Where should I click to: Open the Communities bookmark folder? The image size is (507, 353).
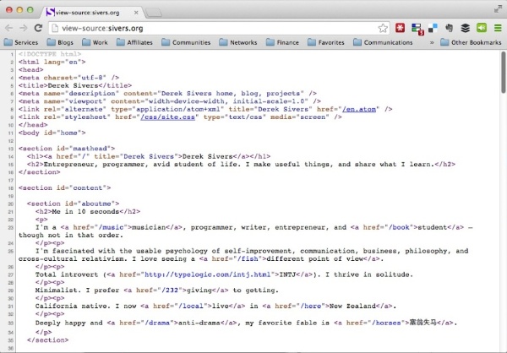pyautogui.click(x=186, y=42)
